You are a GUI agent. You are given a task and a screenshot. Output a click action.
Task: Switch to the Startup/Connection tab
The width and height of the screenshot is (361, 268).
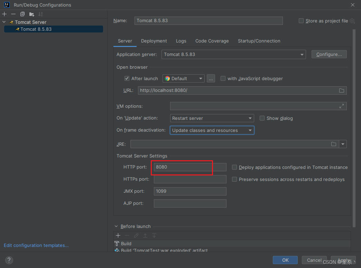259,41
